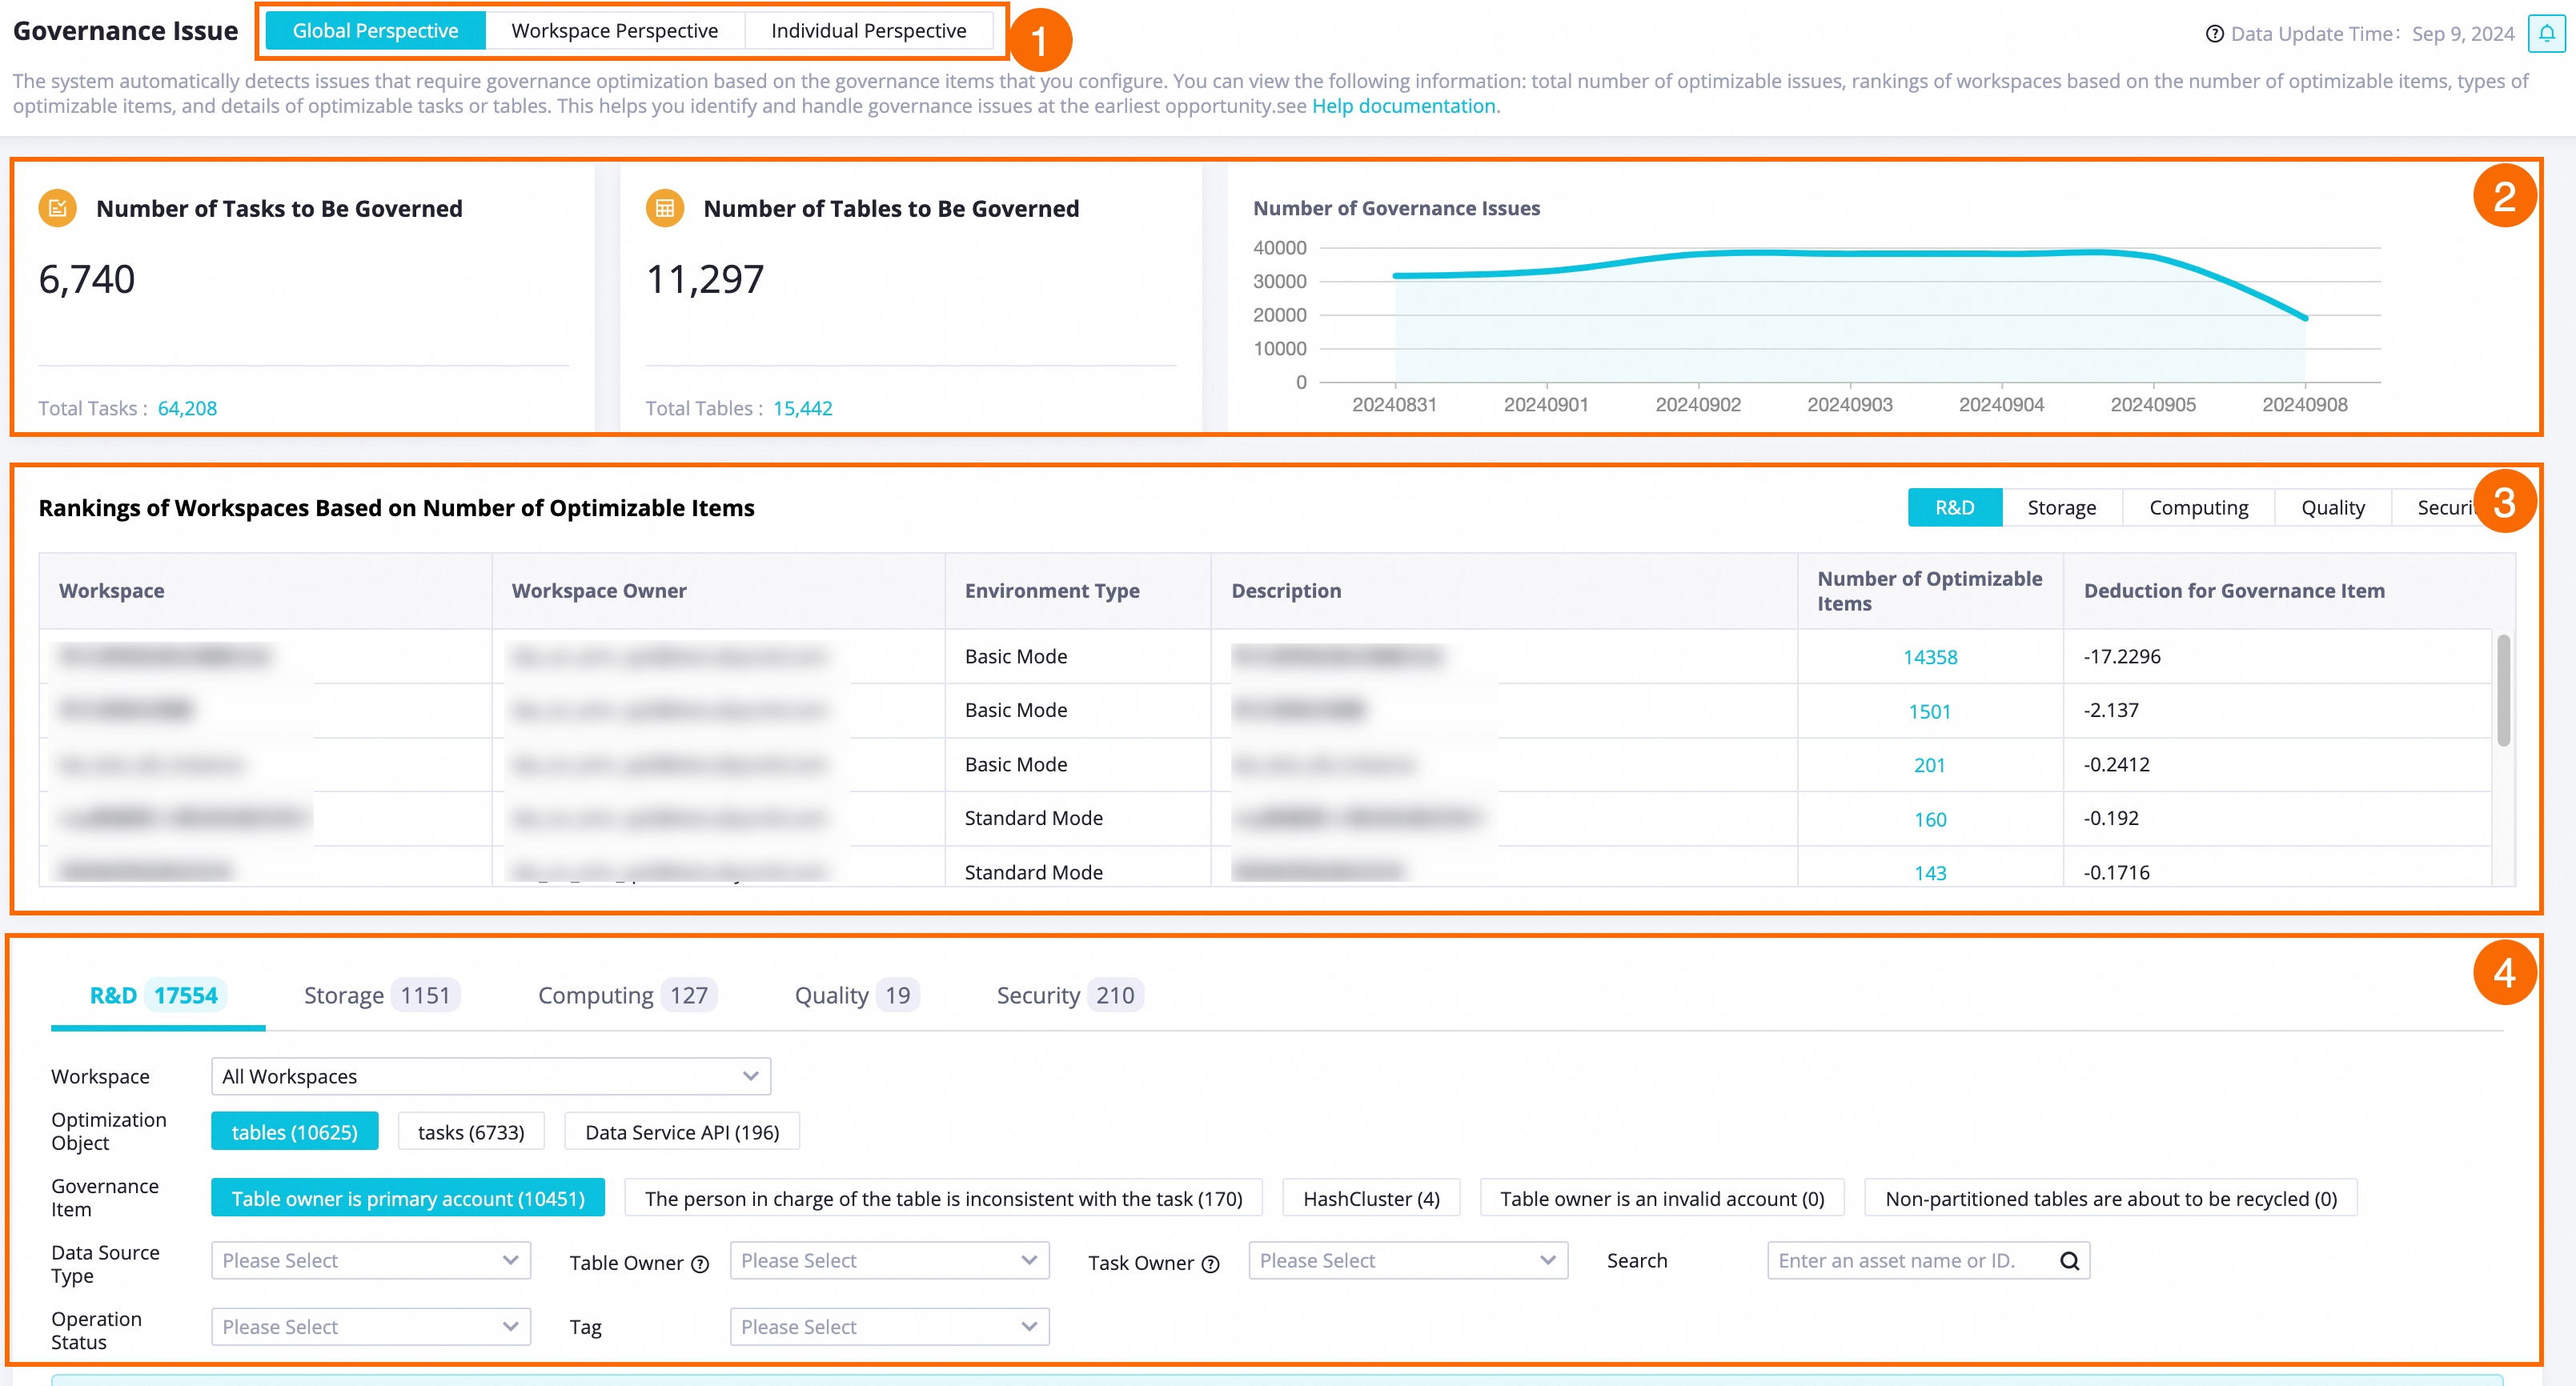Open the Help documentation link

point(1403,106)
